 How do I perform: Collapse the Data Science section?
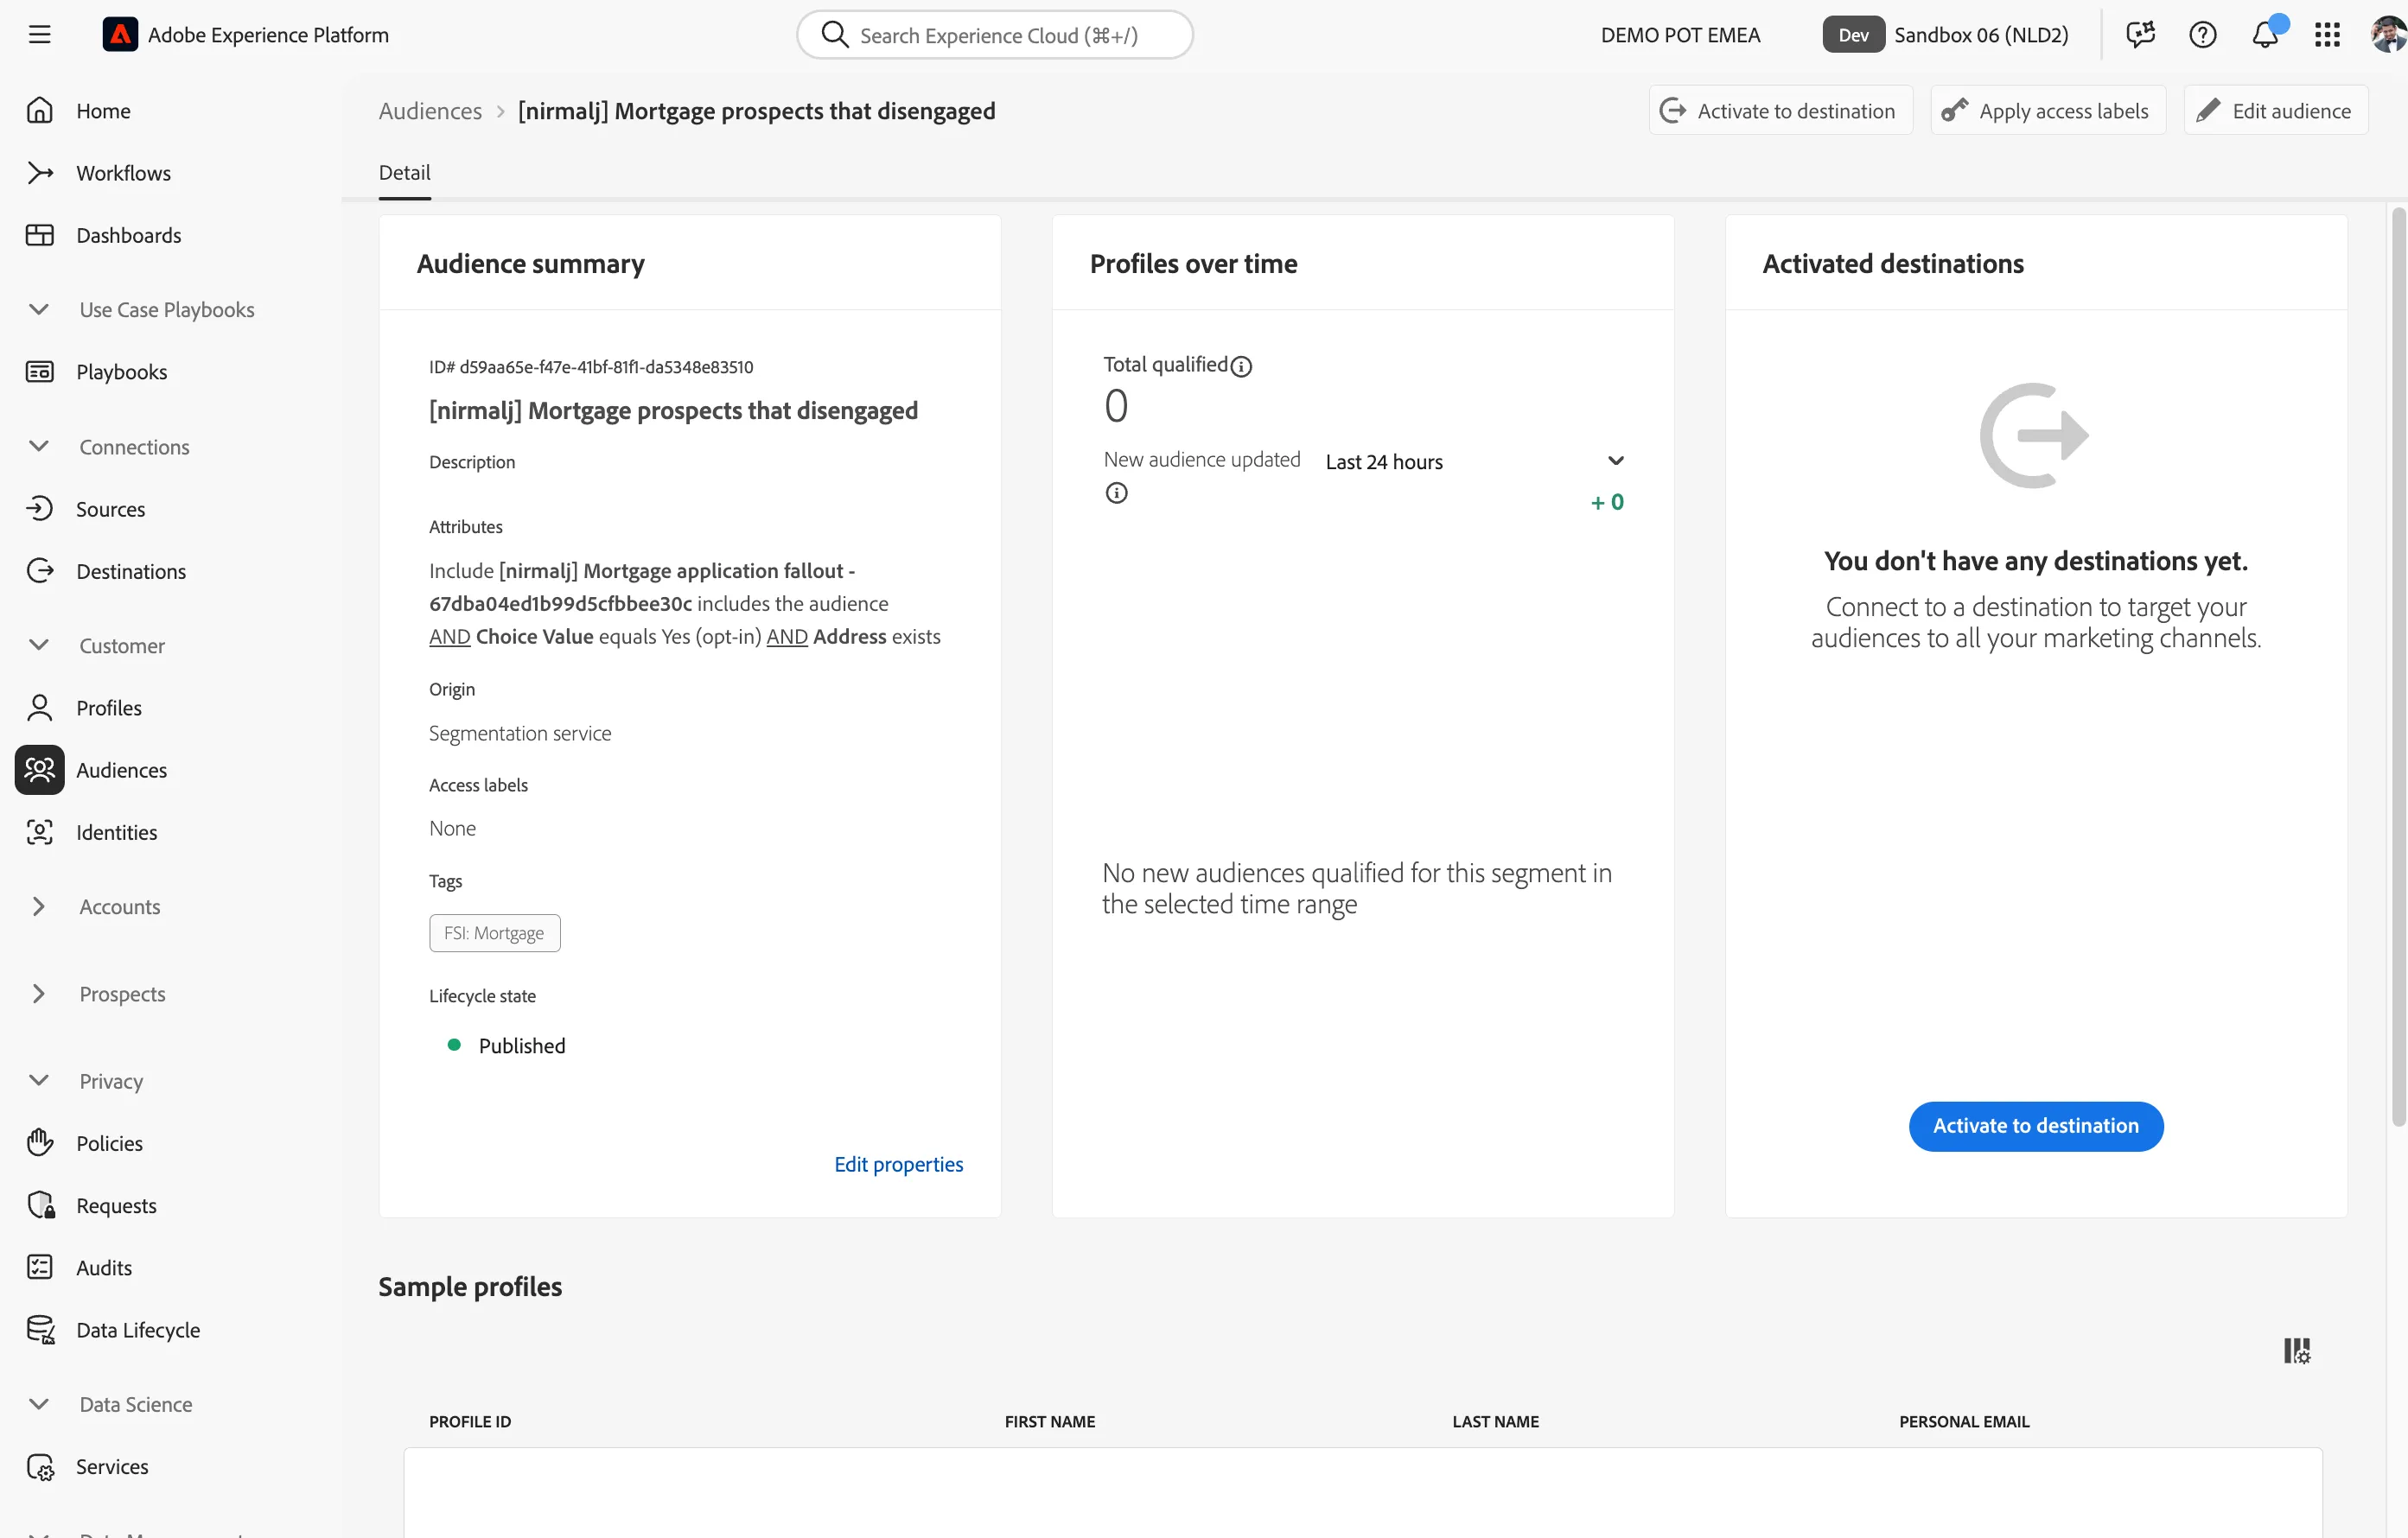tap(39, 1404)
